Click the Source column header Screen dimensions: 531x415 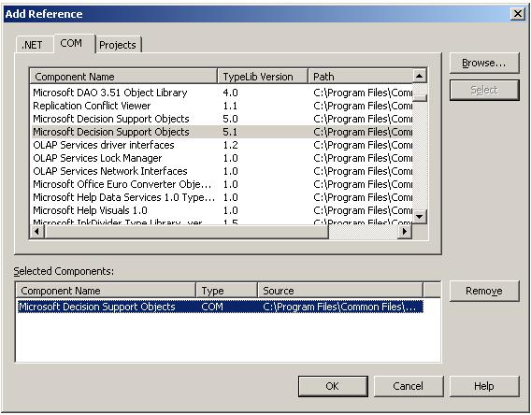(340, 291)
